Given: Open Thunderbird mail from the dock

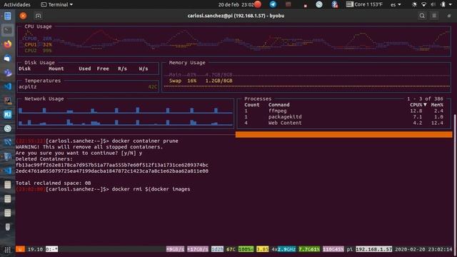Looking at the screenshot, I should [8, 59].
